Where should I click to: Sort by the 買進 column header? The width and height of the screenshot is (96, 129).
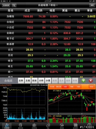pos(65,11)
